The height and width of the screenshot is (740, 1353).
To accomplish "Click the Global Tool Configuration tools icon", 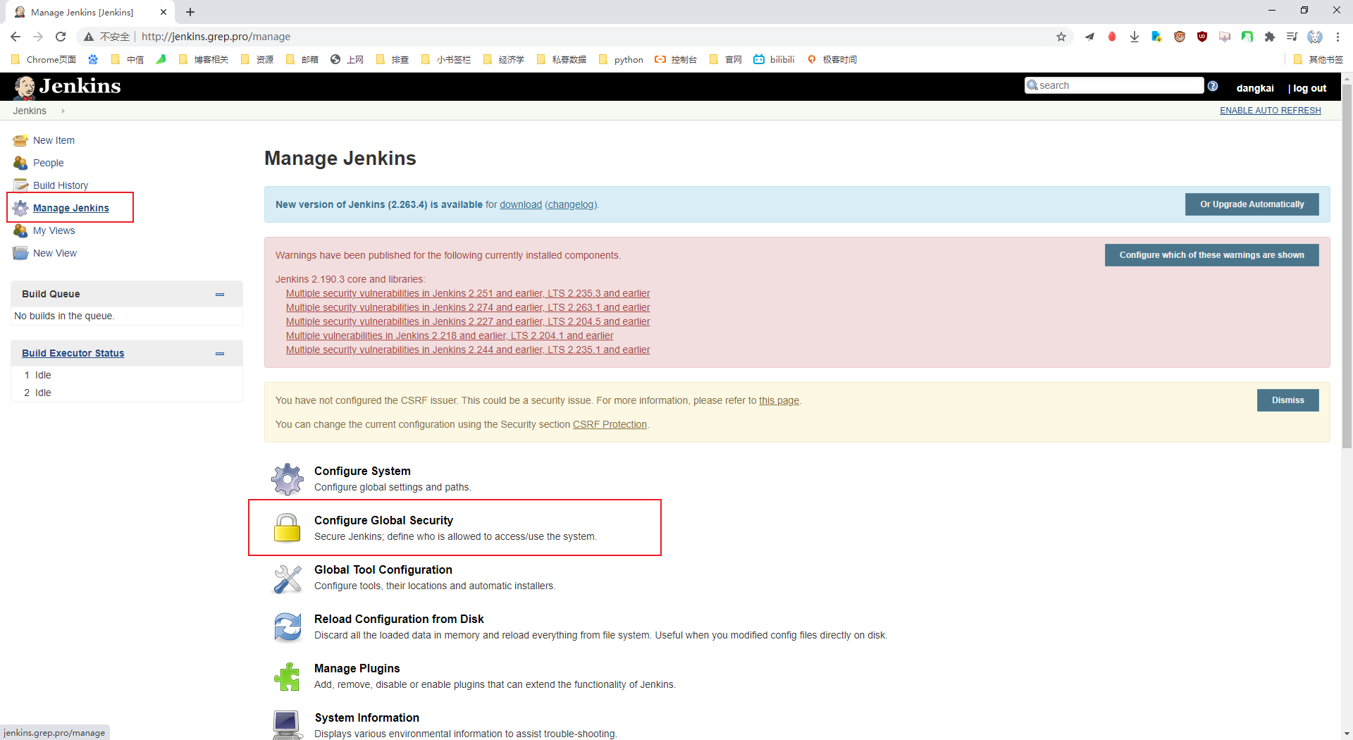I will (288, 579).
